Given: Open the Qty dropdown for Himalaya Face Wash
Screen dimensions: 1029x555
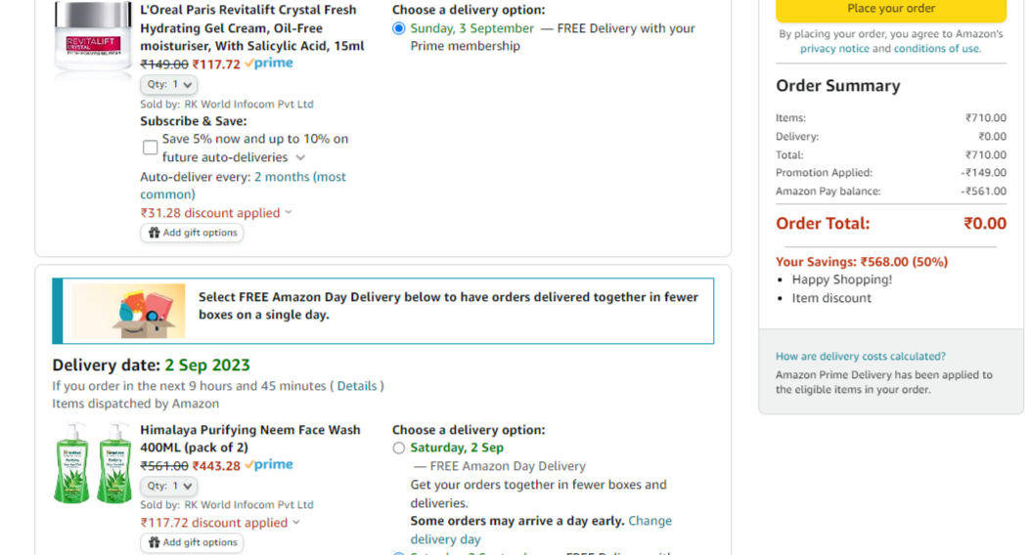Looking at the screenshot, I should 168,487.
